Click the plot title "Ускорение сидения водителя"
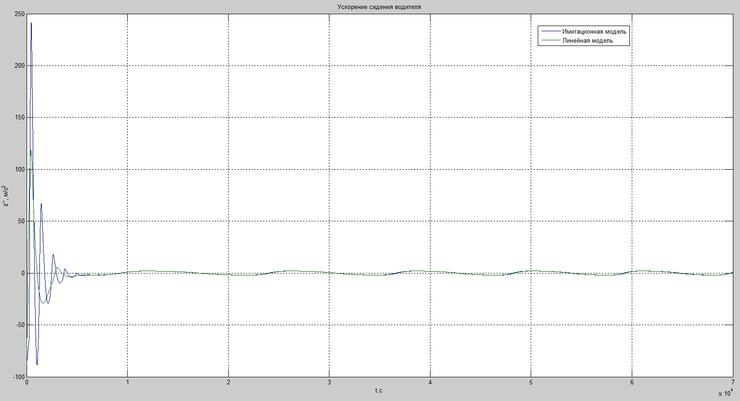 click(x=379, y=7)
